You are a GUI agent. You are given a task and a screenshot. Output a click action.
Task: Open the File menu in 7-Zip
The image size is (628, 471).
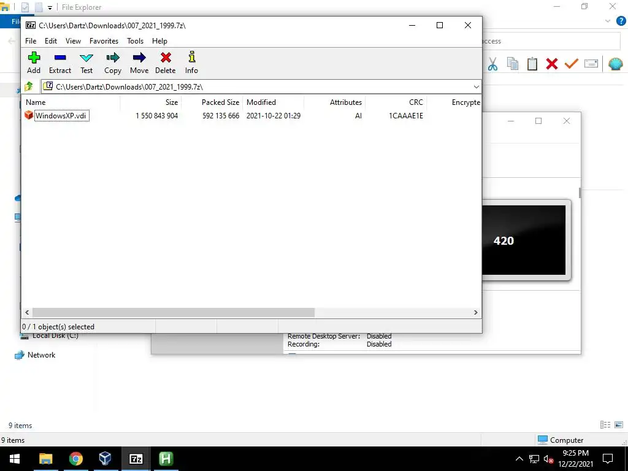[x=31, y=41]
